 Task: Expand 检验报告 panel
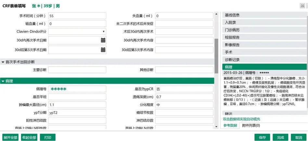pos(264,37)
